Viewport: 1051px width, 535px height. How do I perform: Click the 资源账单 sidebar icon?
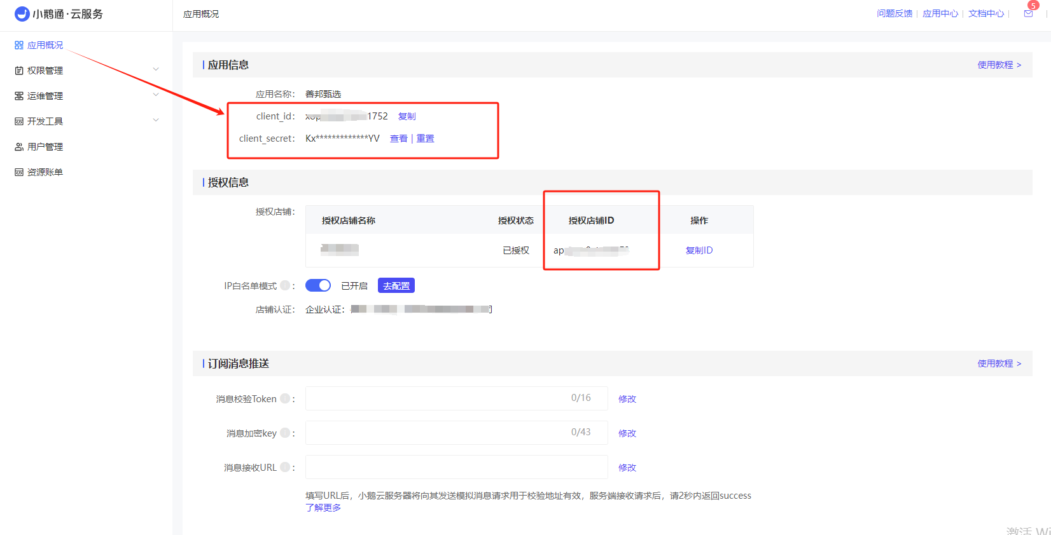click(19, 172)
